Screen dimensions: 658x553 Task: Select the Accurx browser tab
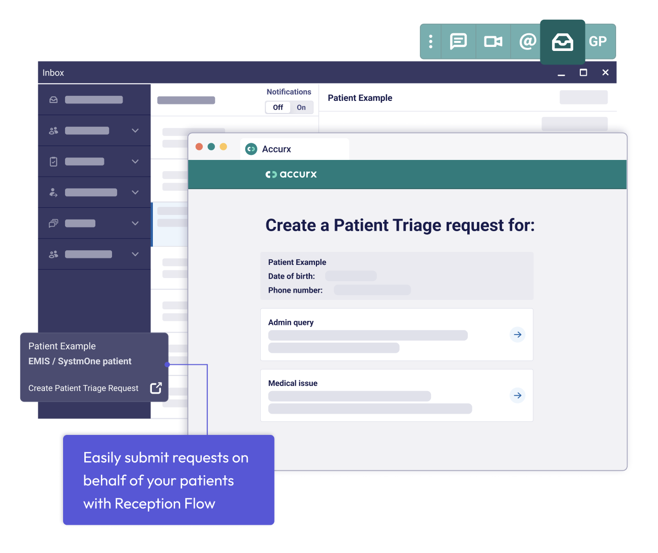click(x=295, y=149)
